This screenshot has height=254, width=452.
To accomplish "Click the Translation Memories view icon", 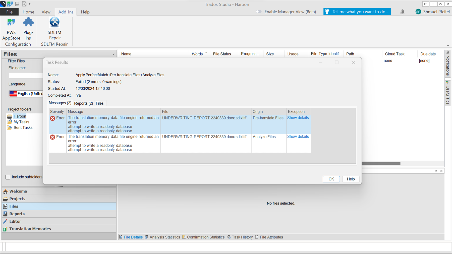I will coord(5,229).
